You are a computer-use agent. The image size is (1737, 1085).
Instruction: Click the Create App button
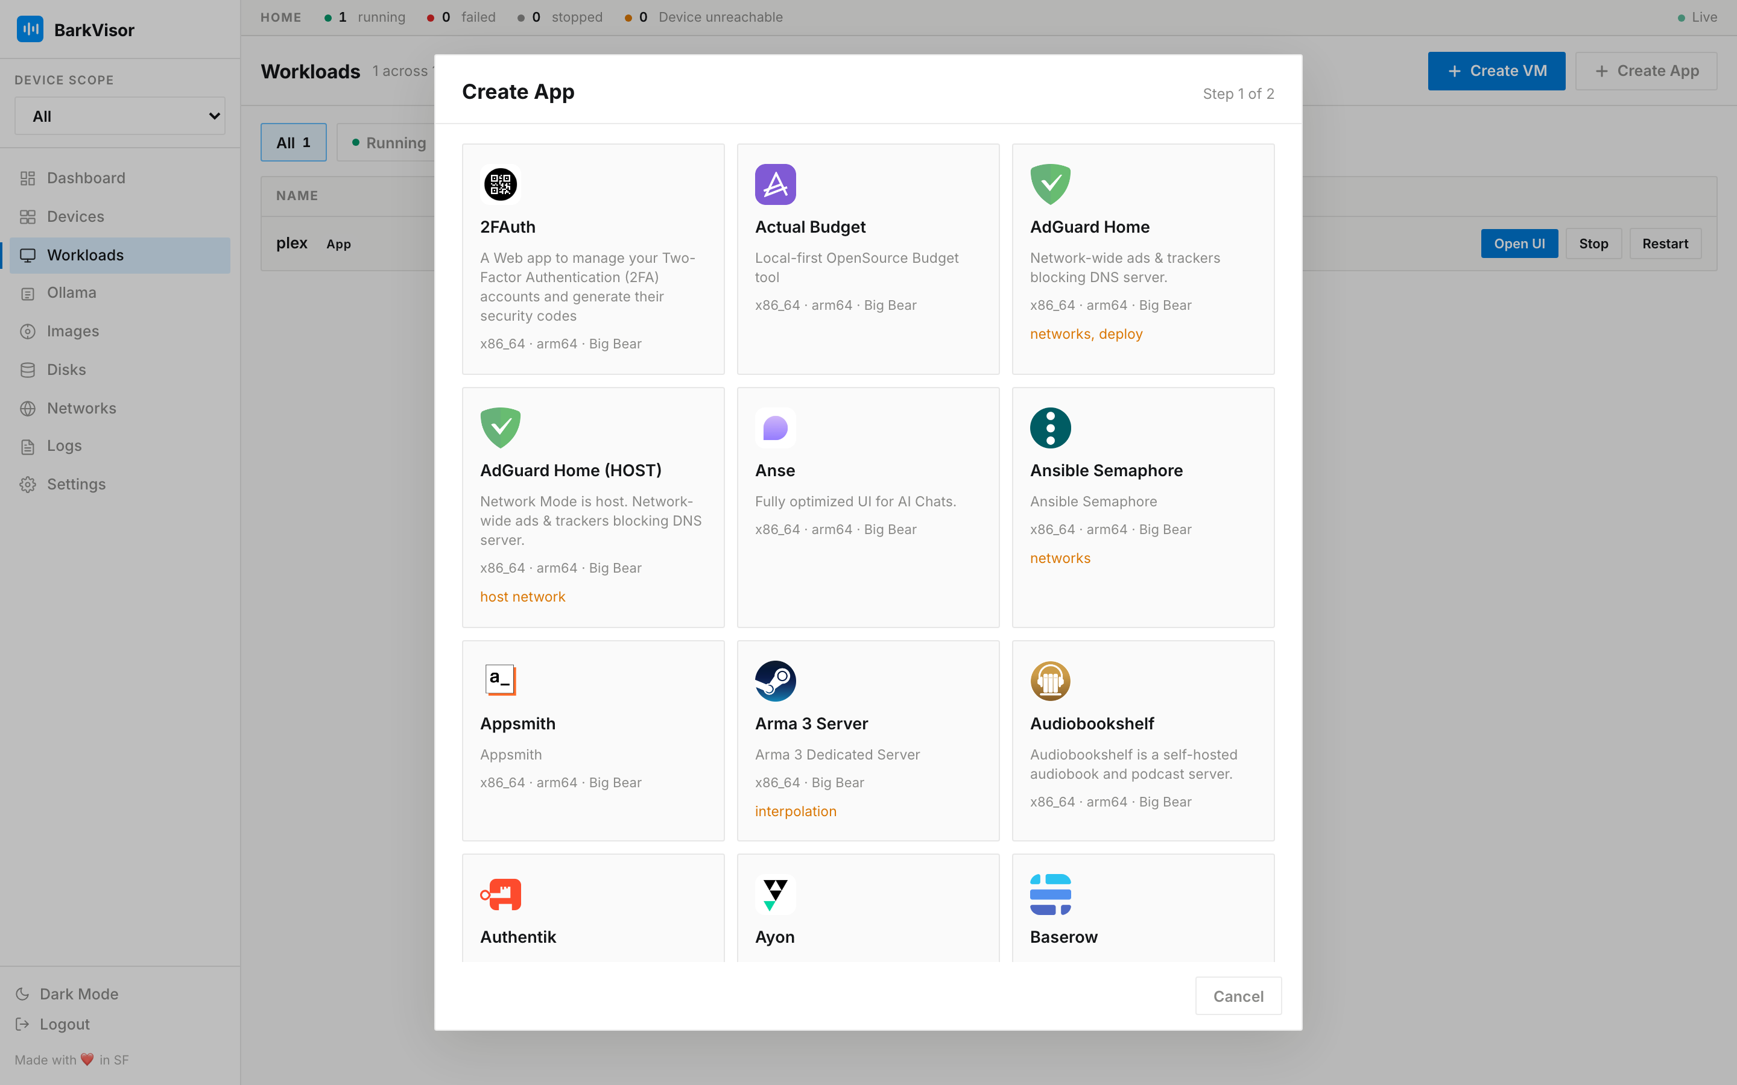pos(1646,71)
